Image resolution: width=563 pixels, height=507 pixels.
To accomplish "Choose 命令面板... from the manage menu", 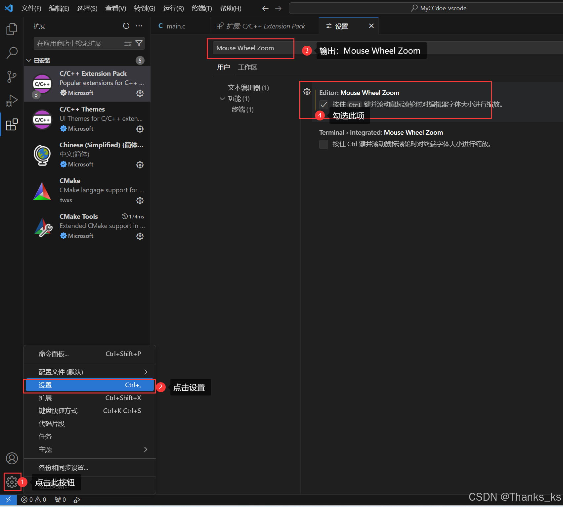I will (x=90, y=354).
